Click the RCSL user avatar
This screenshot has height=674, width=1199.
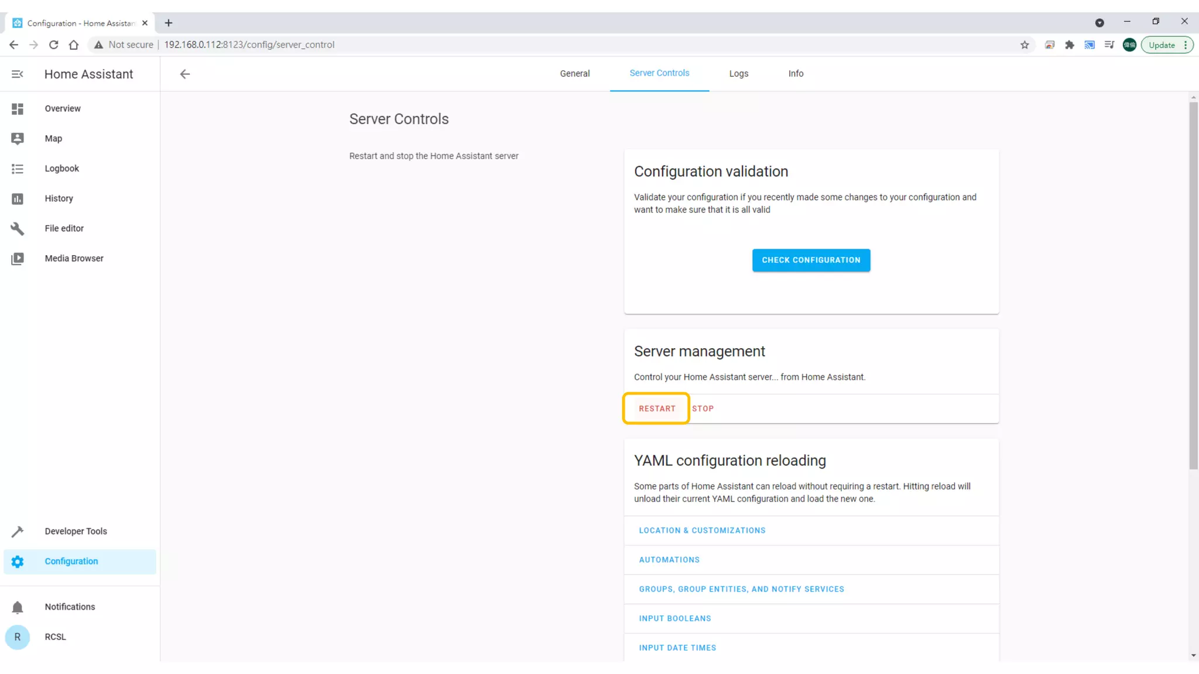pyautogui.click(x=18, y=637)
